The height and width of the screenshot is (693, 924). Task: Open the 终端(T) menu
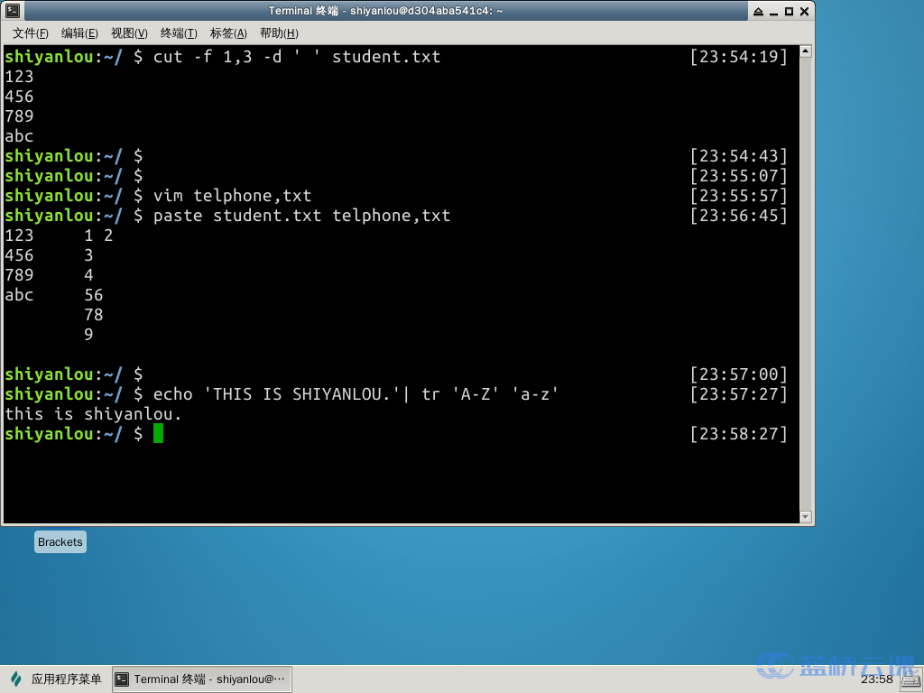[x=179, y=33]
